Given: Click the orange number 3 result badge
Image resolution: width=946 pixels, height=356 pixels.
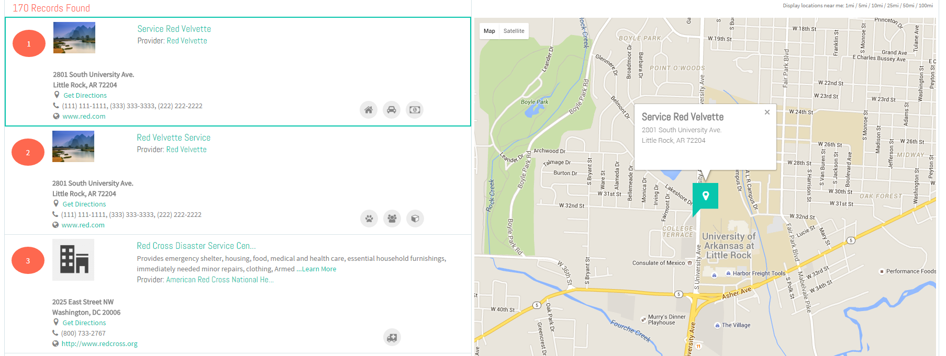Looking at the screenshot, I should [x=28, y=261].
